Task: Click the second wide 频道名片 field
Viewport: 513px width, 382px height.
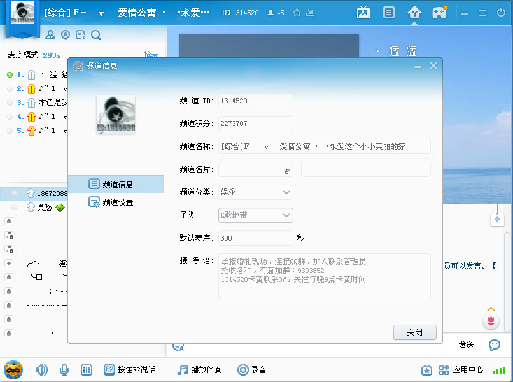Action: pos(366,169)
